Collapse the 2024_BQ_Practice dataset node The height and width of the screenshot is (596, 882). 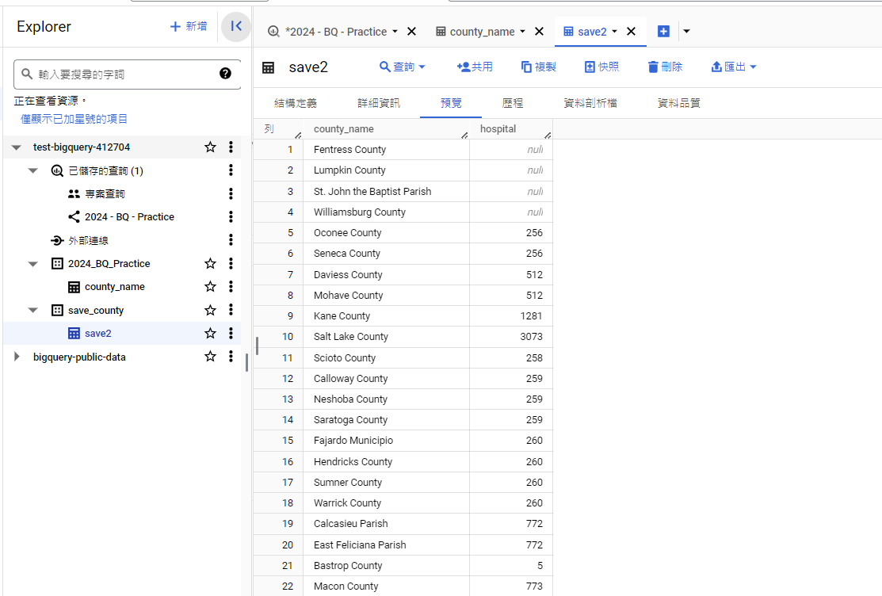click(x=33, y=264)
